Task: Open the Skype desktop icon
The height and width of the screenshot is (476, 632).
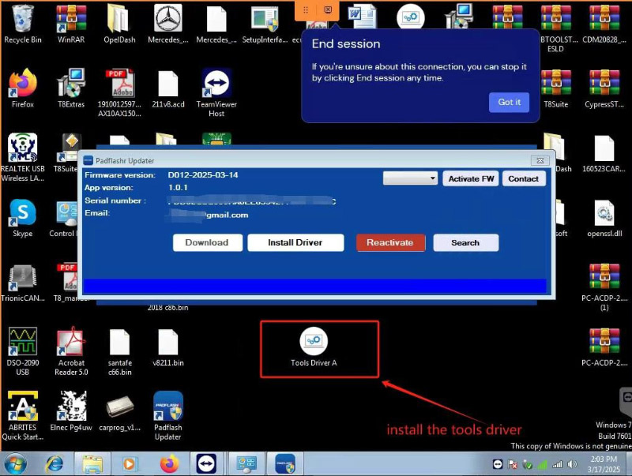Action: tap(22, 213)
